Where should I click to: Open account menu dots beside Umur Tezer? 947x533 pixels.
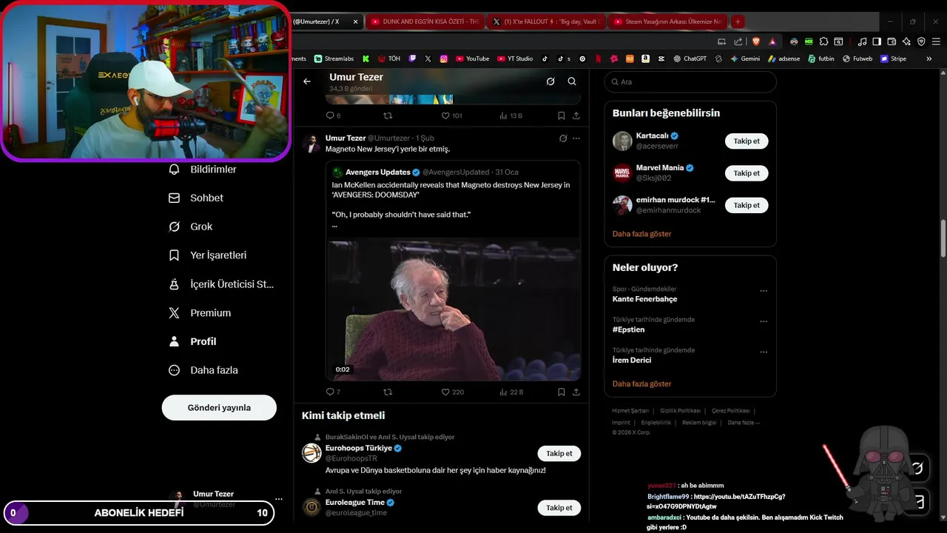279,499
